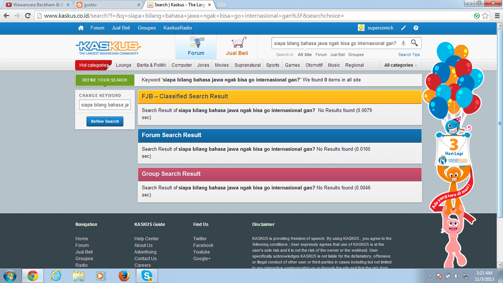Click the green checkmark extension icon
The image size is (503, 283).
[477, 16]
